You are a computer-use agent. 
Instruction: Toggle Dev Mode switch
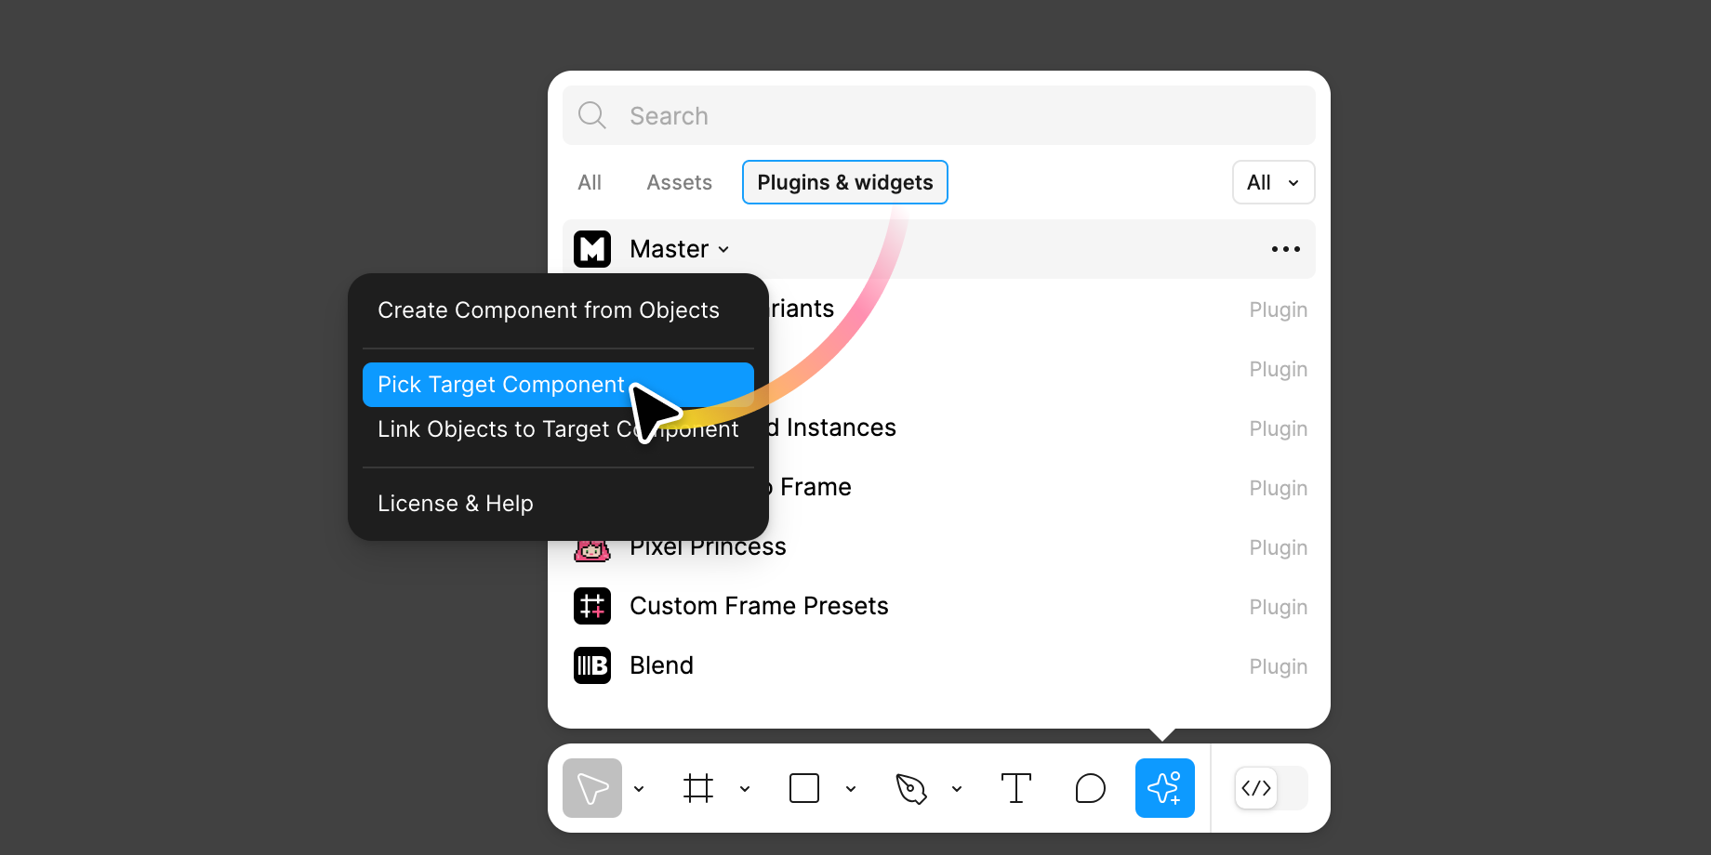pyautogui.click(x=1271, y=788)
